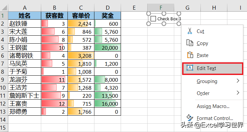This screenshot has height=132, width=247.
Task: Expand the Order submenu arrow
Action: [238, 93]
